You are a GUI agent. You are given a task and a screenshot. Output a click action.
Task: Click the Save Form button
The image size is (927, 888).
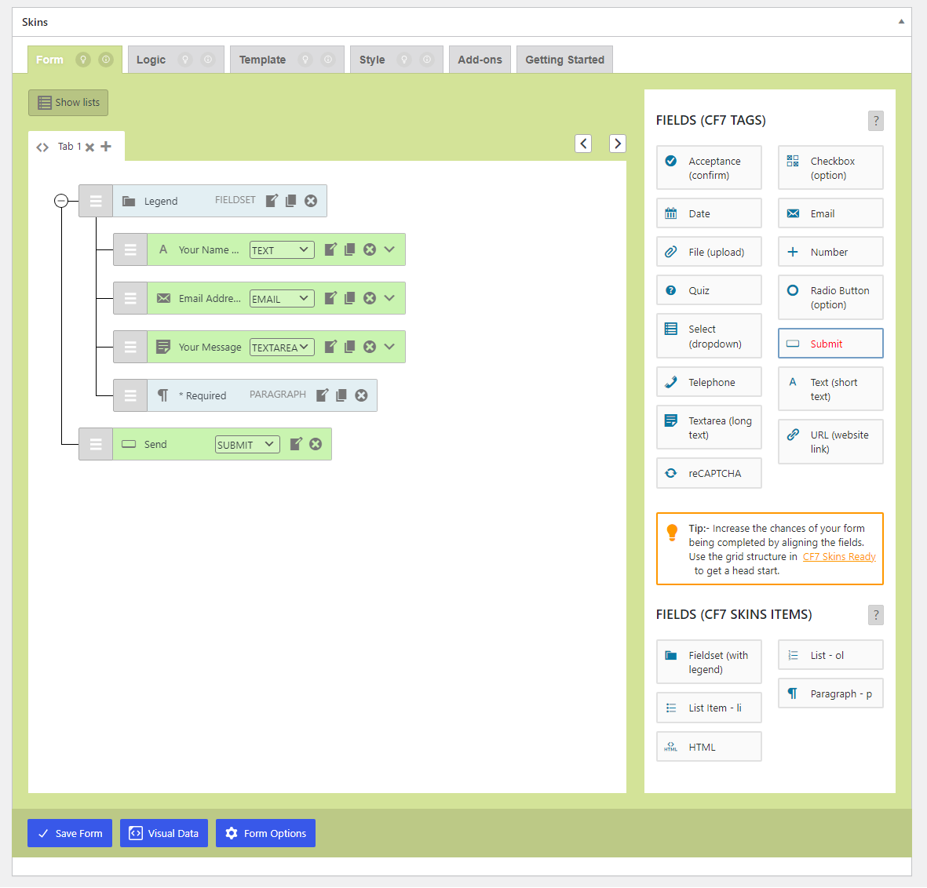[x=70, y=833]
